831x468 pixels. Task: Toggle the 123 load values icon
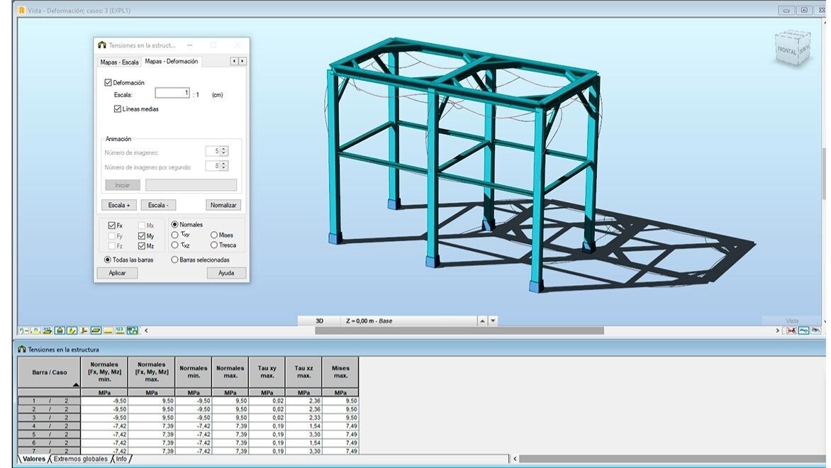(x=121, y=330)
